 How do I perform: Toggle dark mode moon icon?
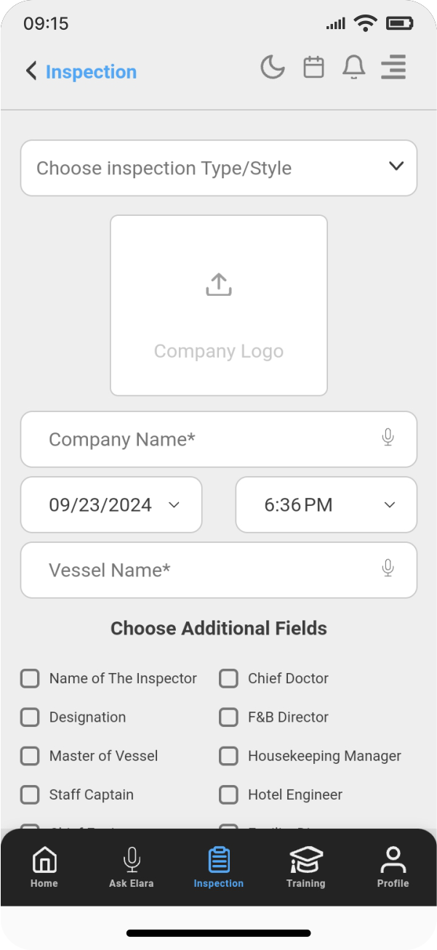pos(273,68)
